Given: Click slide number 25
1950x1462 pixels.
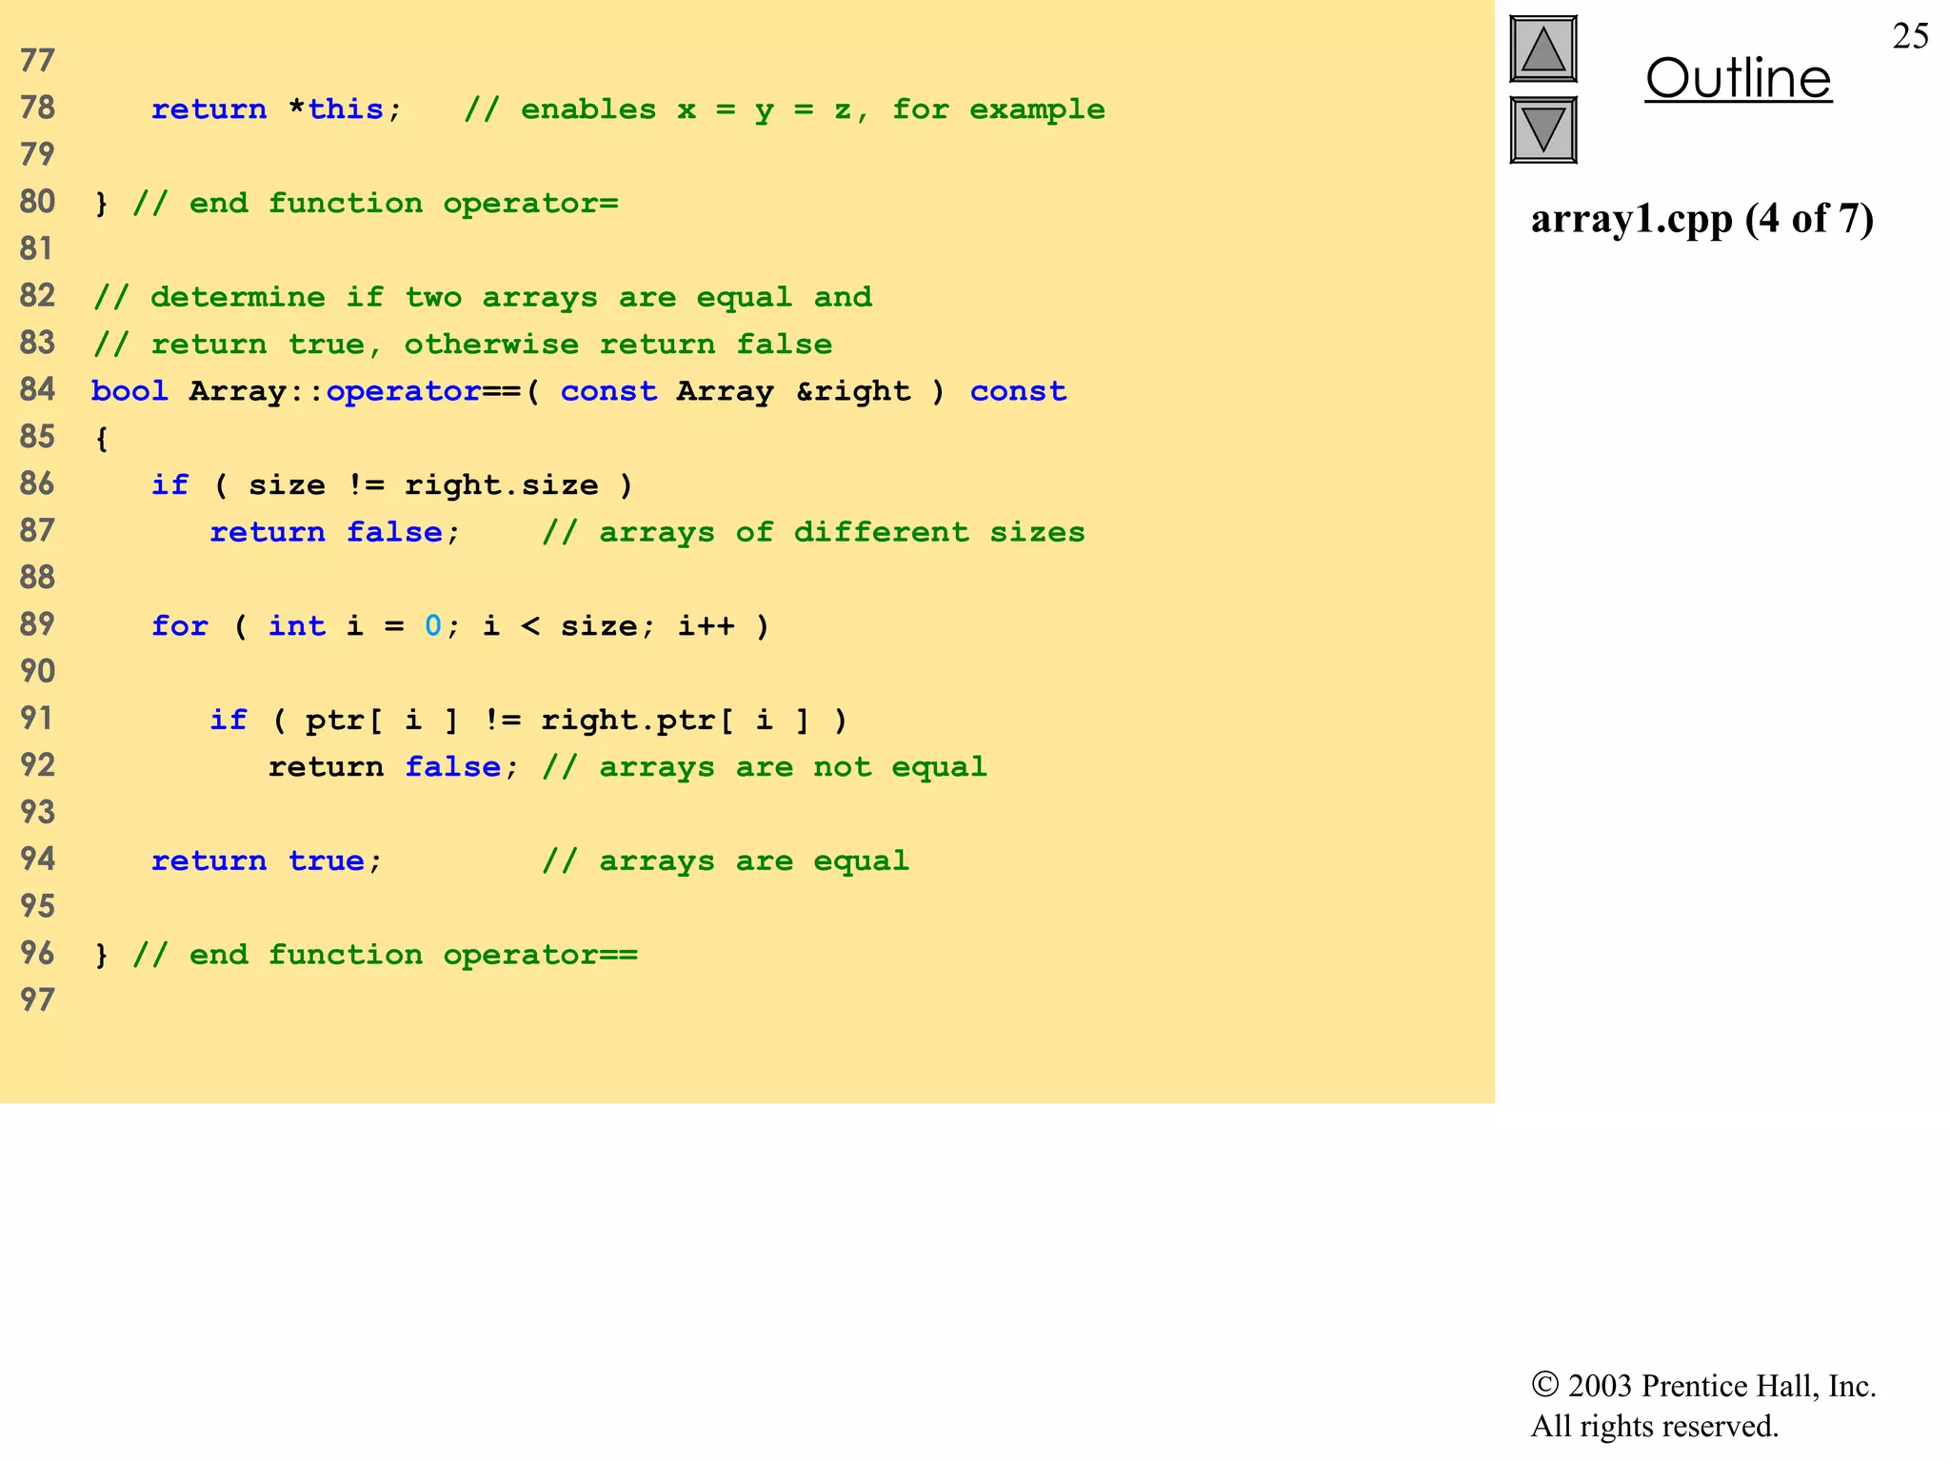Looking at the screenshot, I should tap(1910, 36).
